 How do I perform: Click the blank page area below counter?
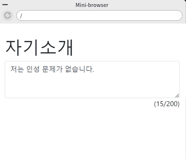(x=92, y=133)
